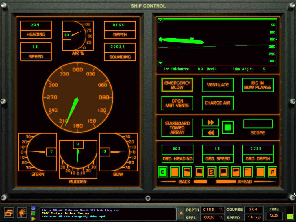Click the blue circle indicator by message log
The height and width of the screenshot is (222, 296).
tap(33, 208)
